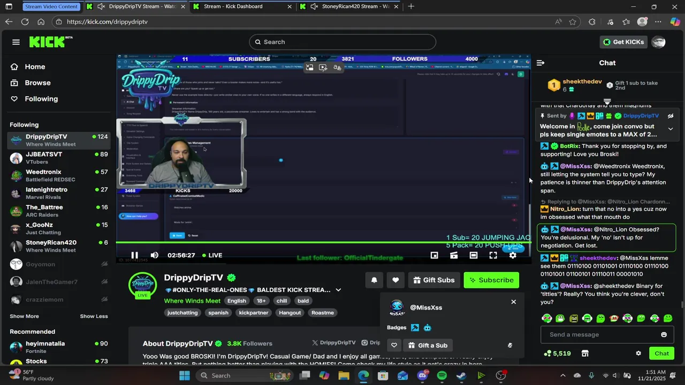Open emoji picker in message box
Viewport: 685px width, 385px height.
pyautogui.click(x=664, y=335)
